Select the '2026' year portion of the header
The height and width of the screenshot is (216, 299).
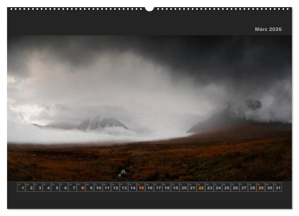pyautogui.click(x=277, y=29)
